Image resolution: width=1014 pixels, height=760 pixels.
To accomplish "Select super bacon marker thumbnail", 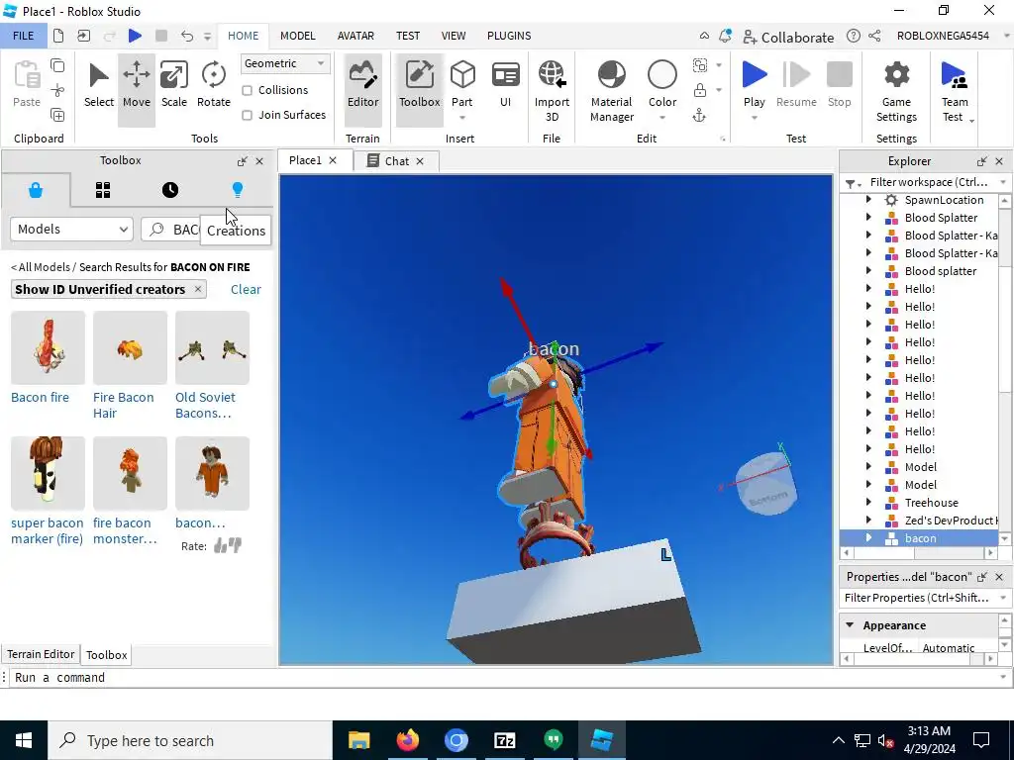I will coord(48,473).
